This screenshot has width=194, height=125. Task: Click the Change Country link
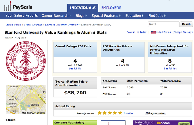pyautogui.click(x=183, y=32)
